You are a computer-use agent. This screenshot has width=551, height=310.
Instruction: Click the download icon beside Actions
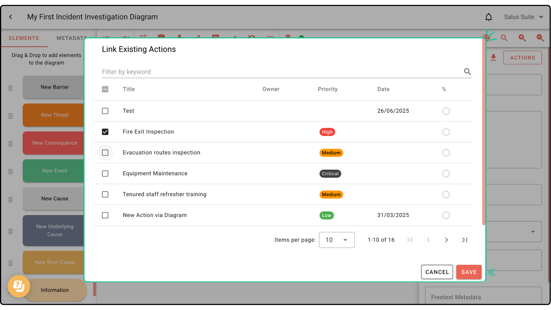click(x=493, y=58)
